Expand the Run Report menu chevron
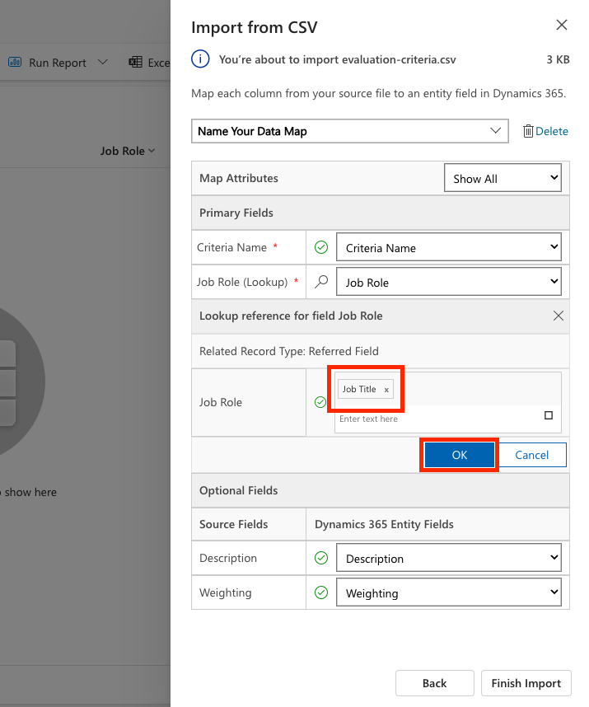Image resolution: width=589 pixels, height=707 pixels. pyautogui.click(x=103, y=63)
